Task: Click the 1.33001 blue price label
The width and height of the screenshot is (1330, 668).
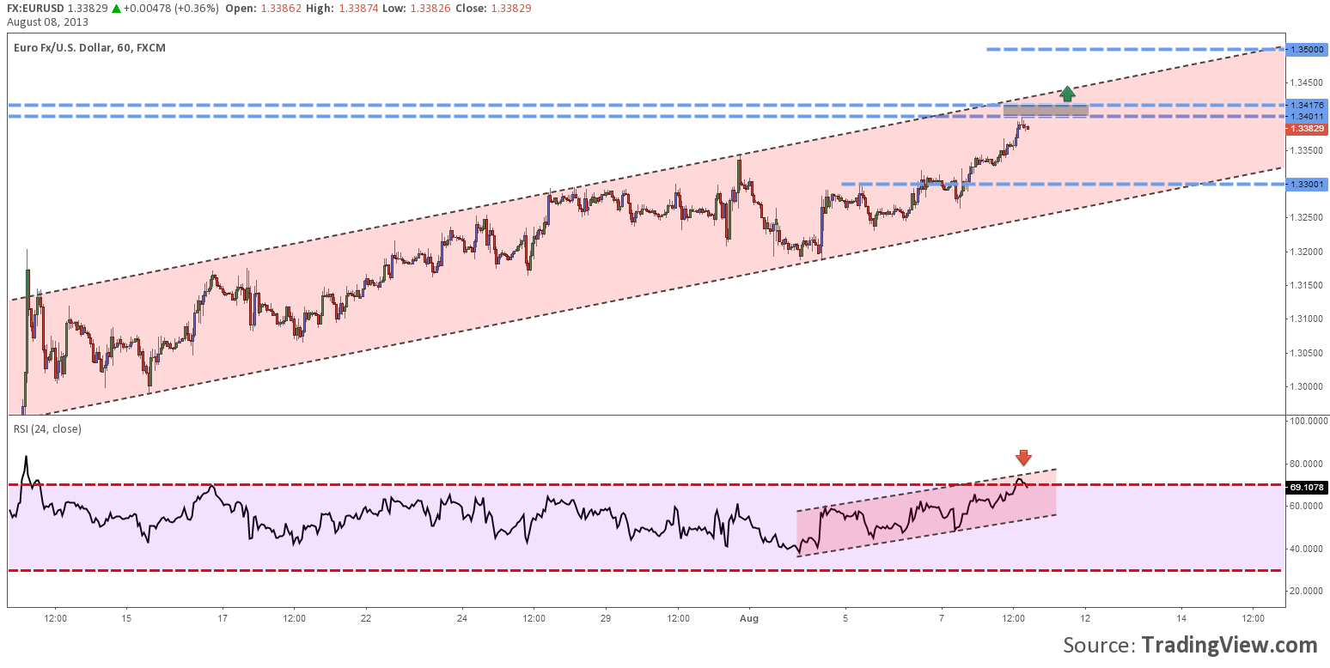Action: (1308, 184)
